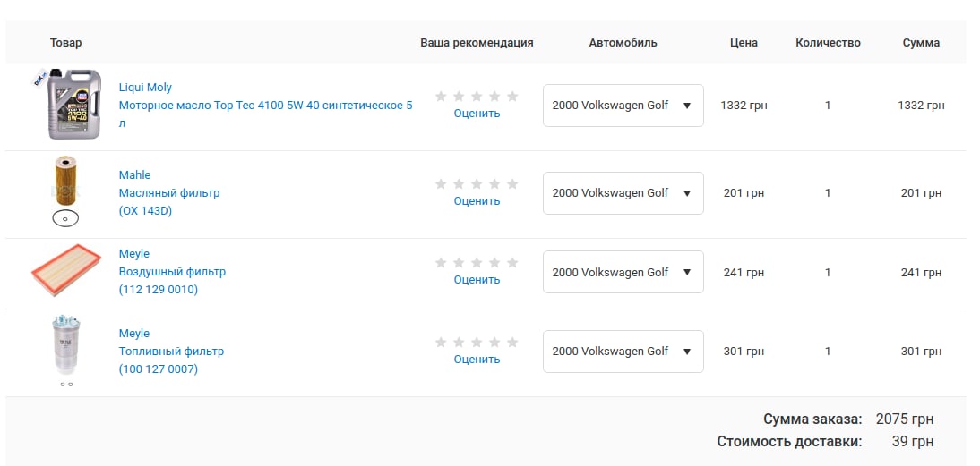Click the Товар column header

coord(65,42)
